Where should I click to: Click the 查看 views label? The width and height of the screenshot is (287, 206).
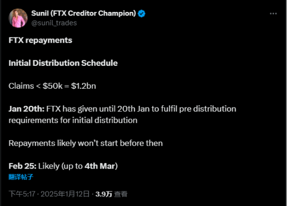(x=121, y=194)
